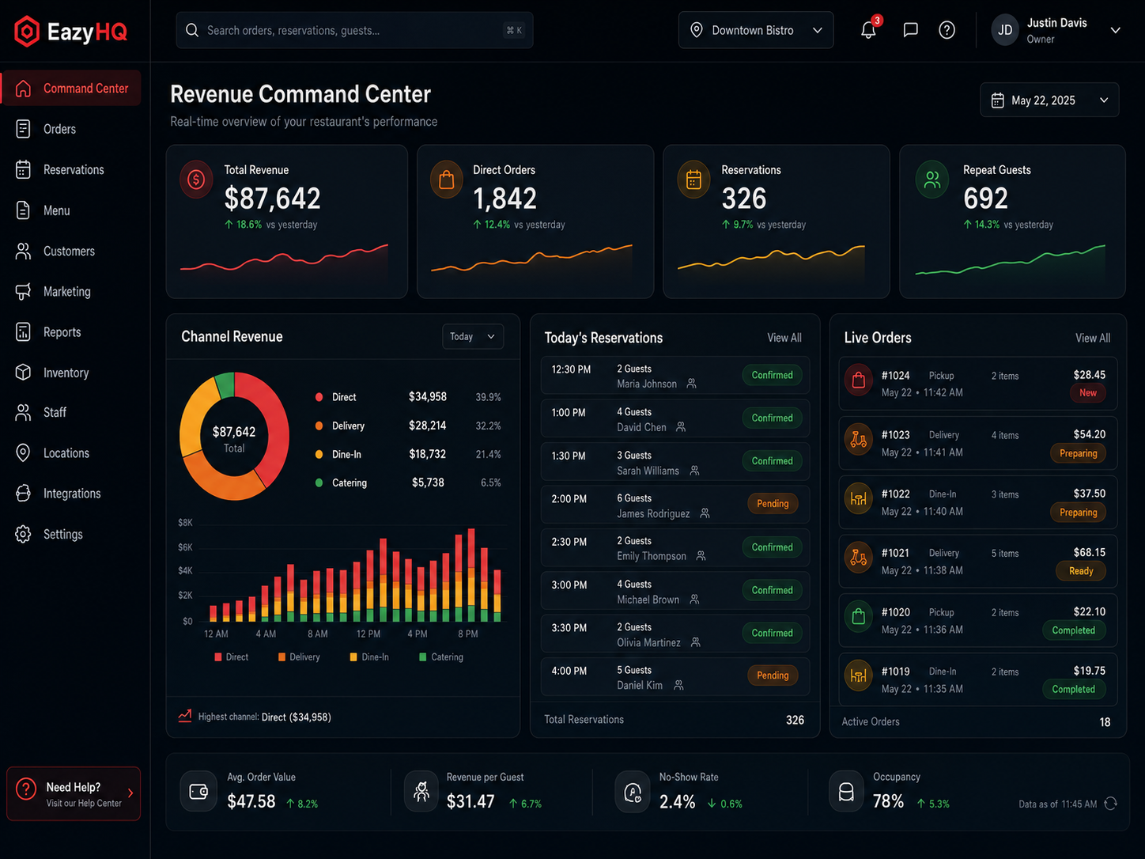This screenshot has width=1145, height=859.
Task: Click the Repeat Guests people icon
Action: pos(932,180)
